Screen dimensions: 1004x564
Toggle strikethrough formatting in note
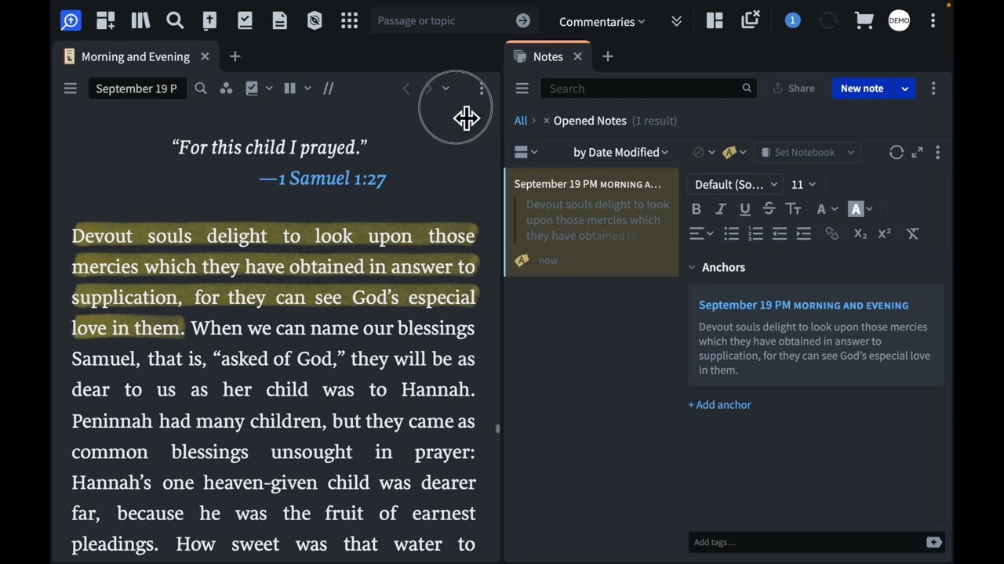769,209
